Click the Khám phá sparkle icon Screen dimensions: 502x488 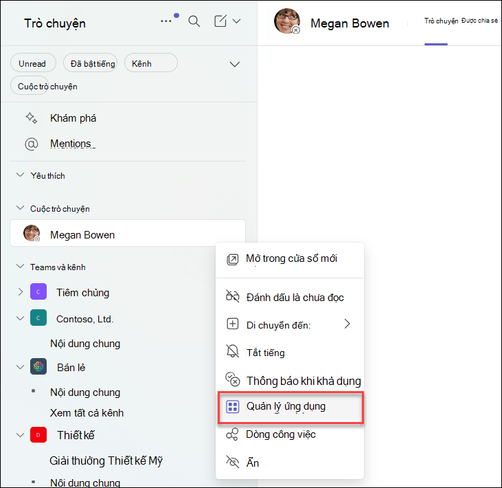click(x=32, y=118)
